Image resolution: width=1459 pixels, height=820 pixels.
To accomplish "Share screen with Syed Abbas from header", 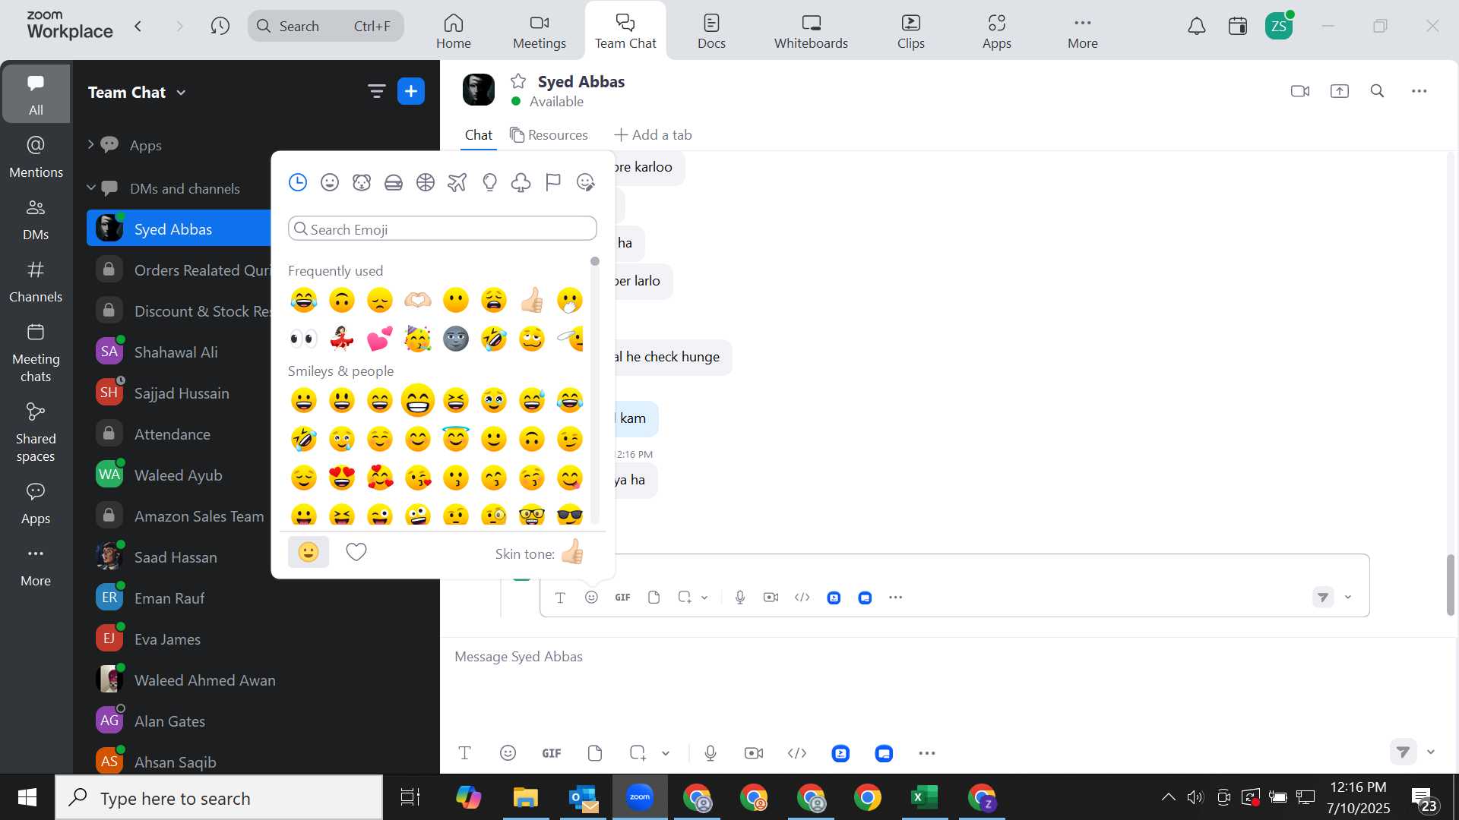I will pyautogui.click(x=1340, y=91).
